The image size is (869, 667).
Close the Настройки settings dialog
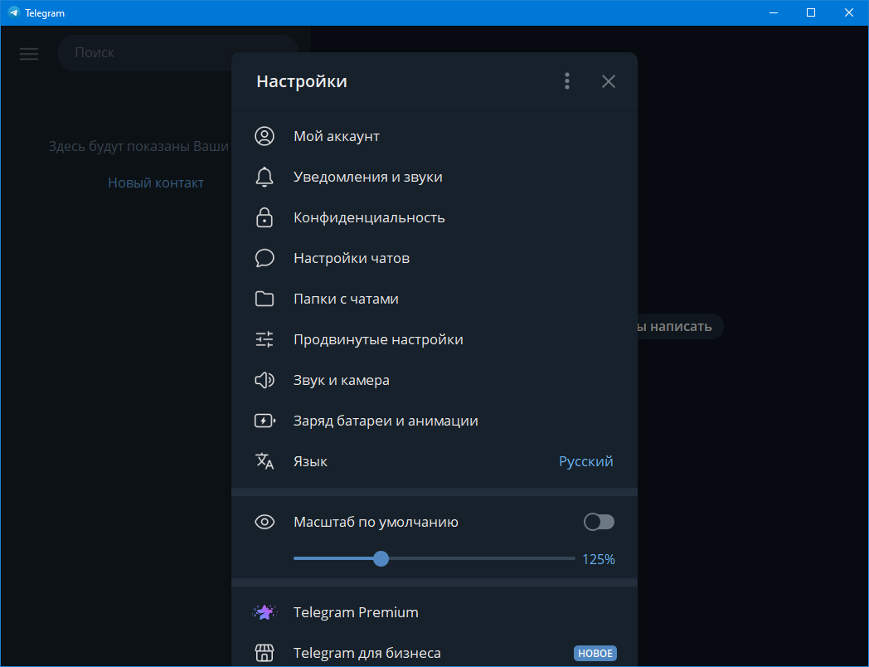pyautogui.click(x=609, y=81)
